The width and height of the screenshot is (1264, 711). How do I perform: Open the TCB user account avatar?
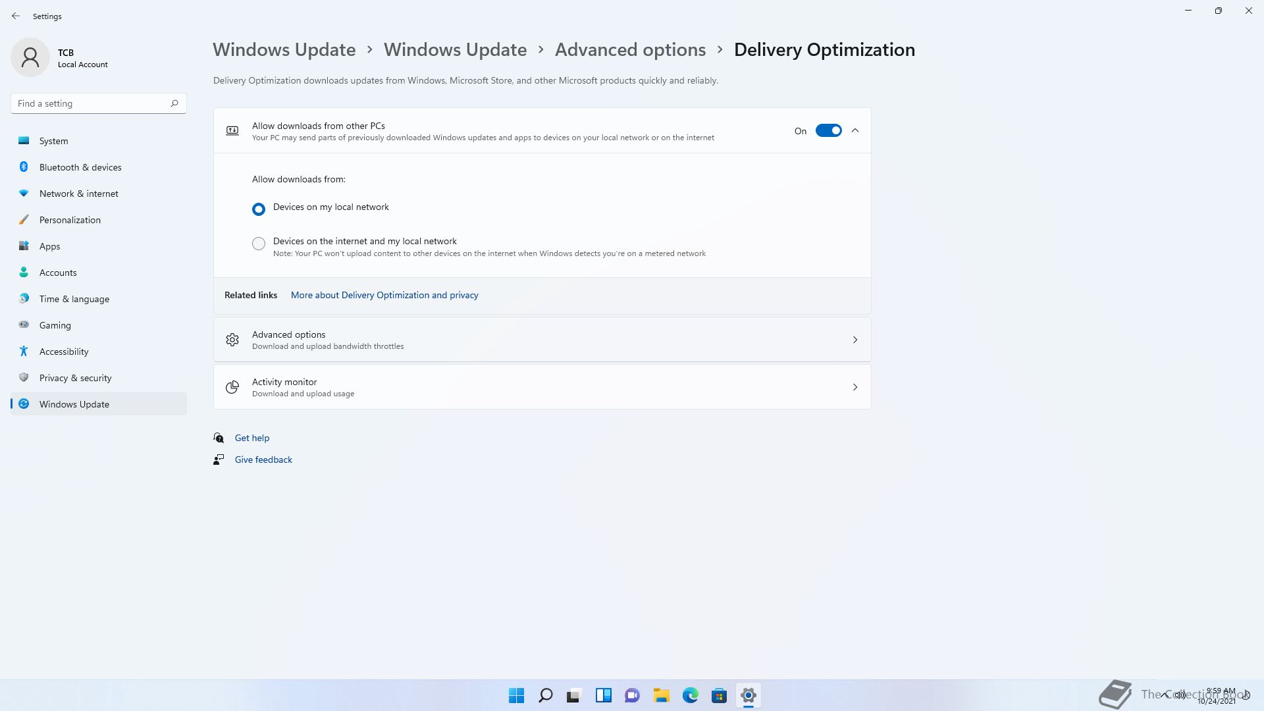pyautogui.click(x=30, y=57)
